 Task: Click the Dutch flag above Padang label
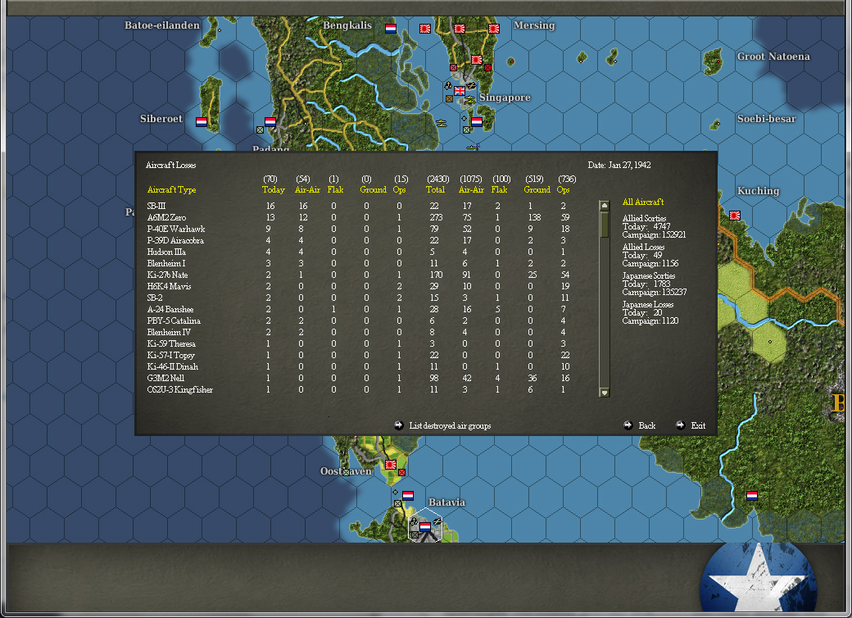coord(270,122)
